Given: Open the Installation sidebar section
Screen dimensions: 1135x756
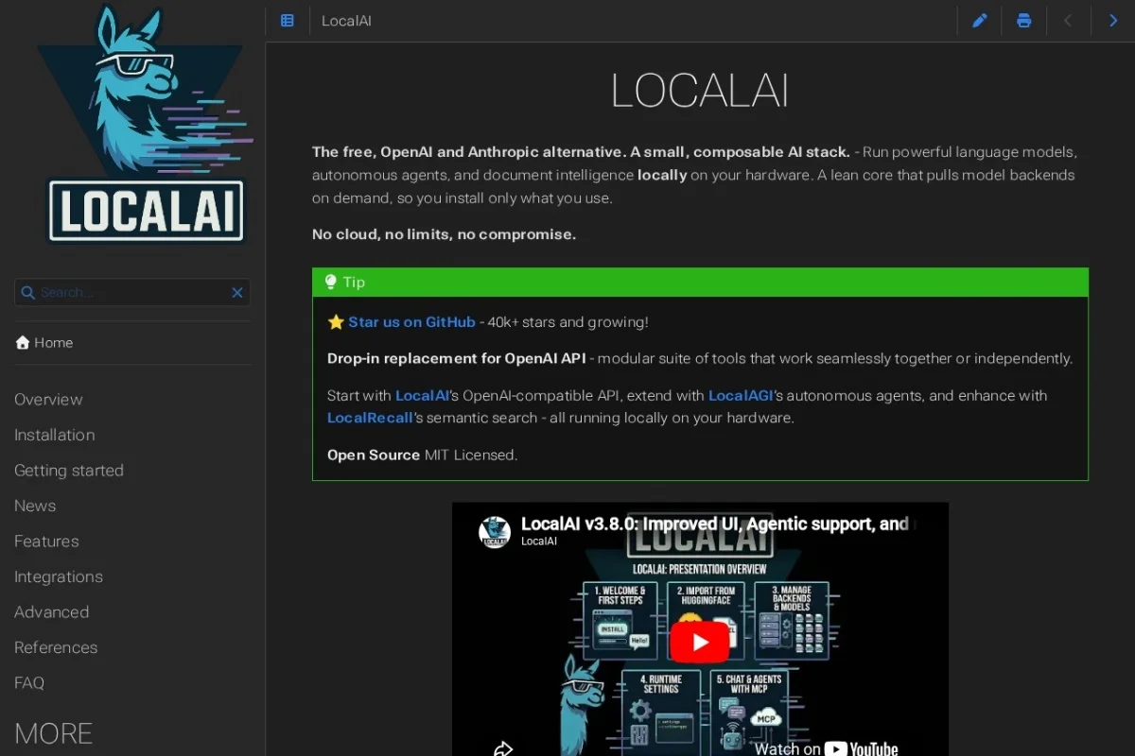Looking at the screenshot, I should coord(54,435).
